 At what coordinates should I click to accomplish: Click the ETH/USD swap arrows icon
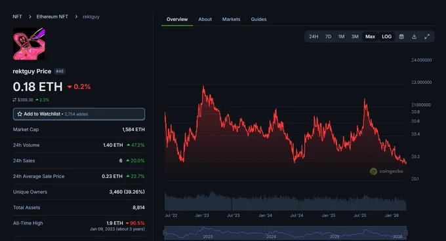click(x=14, y=100)
